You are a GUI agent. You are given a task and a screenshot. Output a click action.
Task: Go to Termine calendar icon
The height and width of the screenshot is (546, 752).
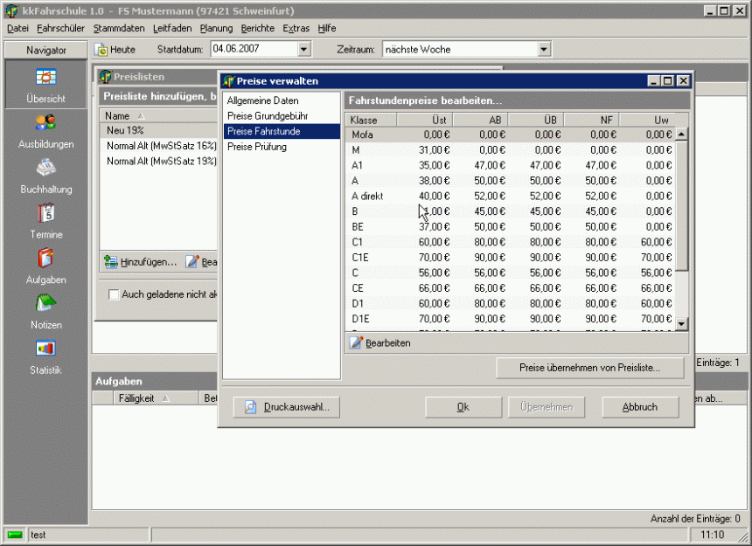coord(45,214)
